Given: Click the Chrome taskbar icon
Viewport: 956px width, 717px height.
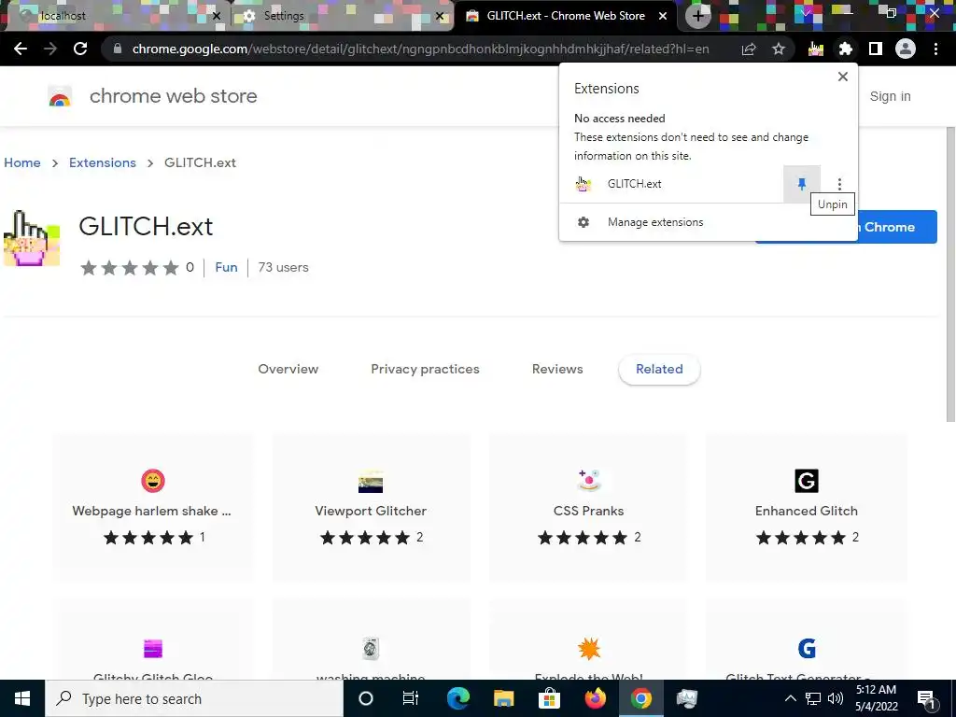Looking at the screenshot, I should point(640,698).
